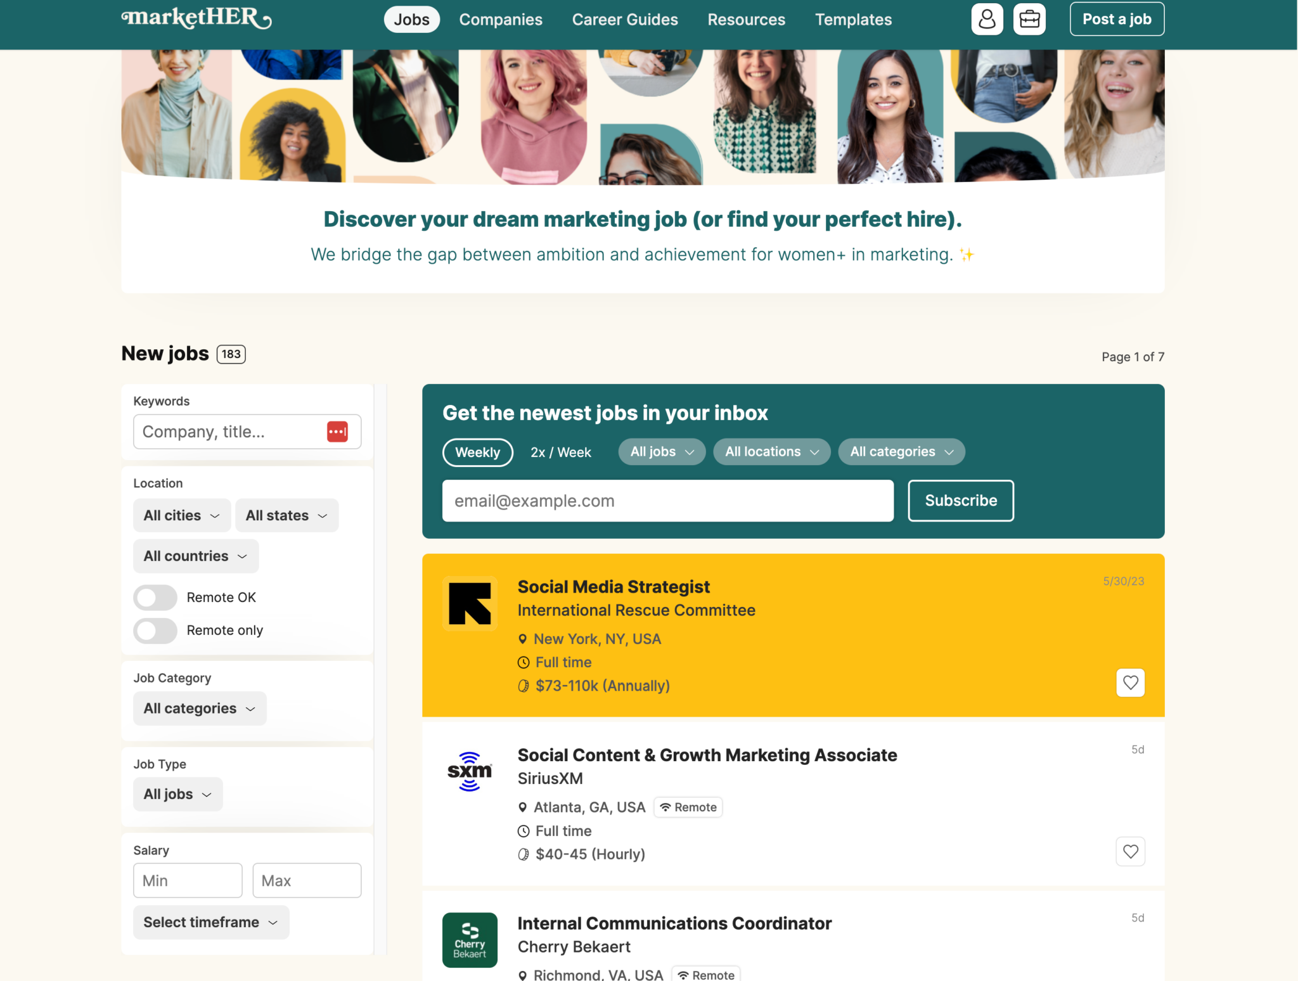Click $73-110k (Annually) salary text
Screen dimensions: 1298x981
pos(603,686)
